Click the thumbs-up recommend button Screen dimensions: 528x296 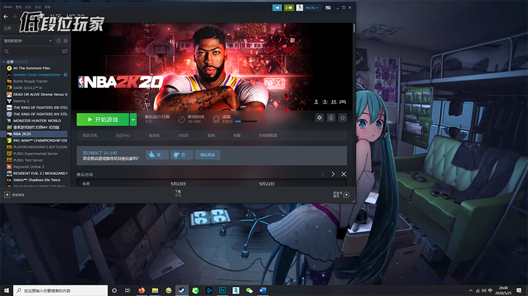[157, 154]
